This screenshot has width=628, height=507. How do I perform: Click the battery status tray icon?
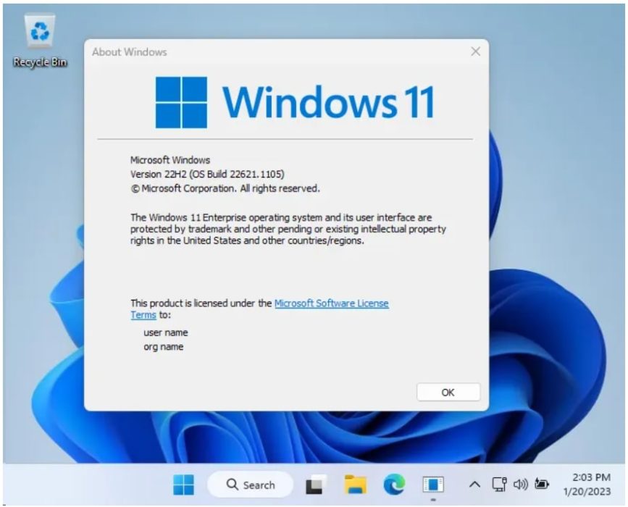pos(542,484)
